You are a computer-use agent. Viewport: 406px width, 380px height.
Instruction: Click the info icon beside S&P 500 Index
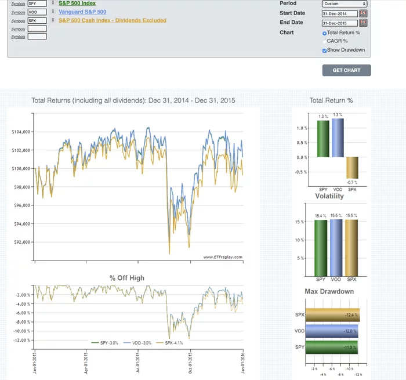tap(53, 3)
